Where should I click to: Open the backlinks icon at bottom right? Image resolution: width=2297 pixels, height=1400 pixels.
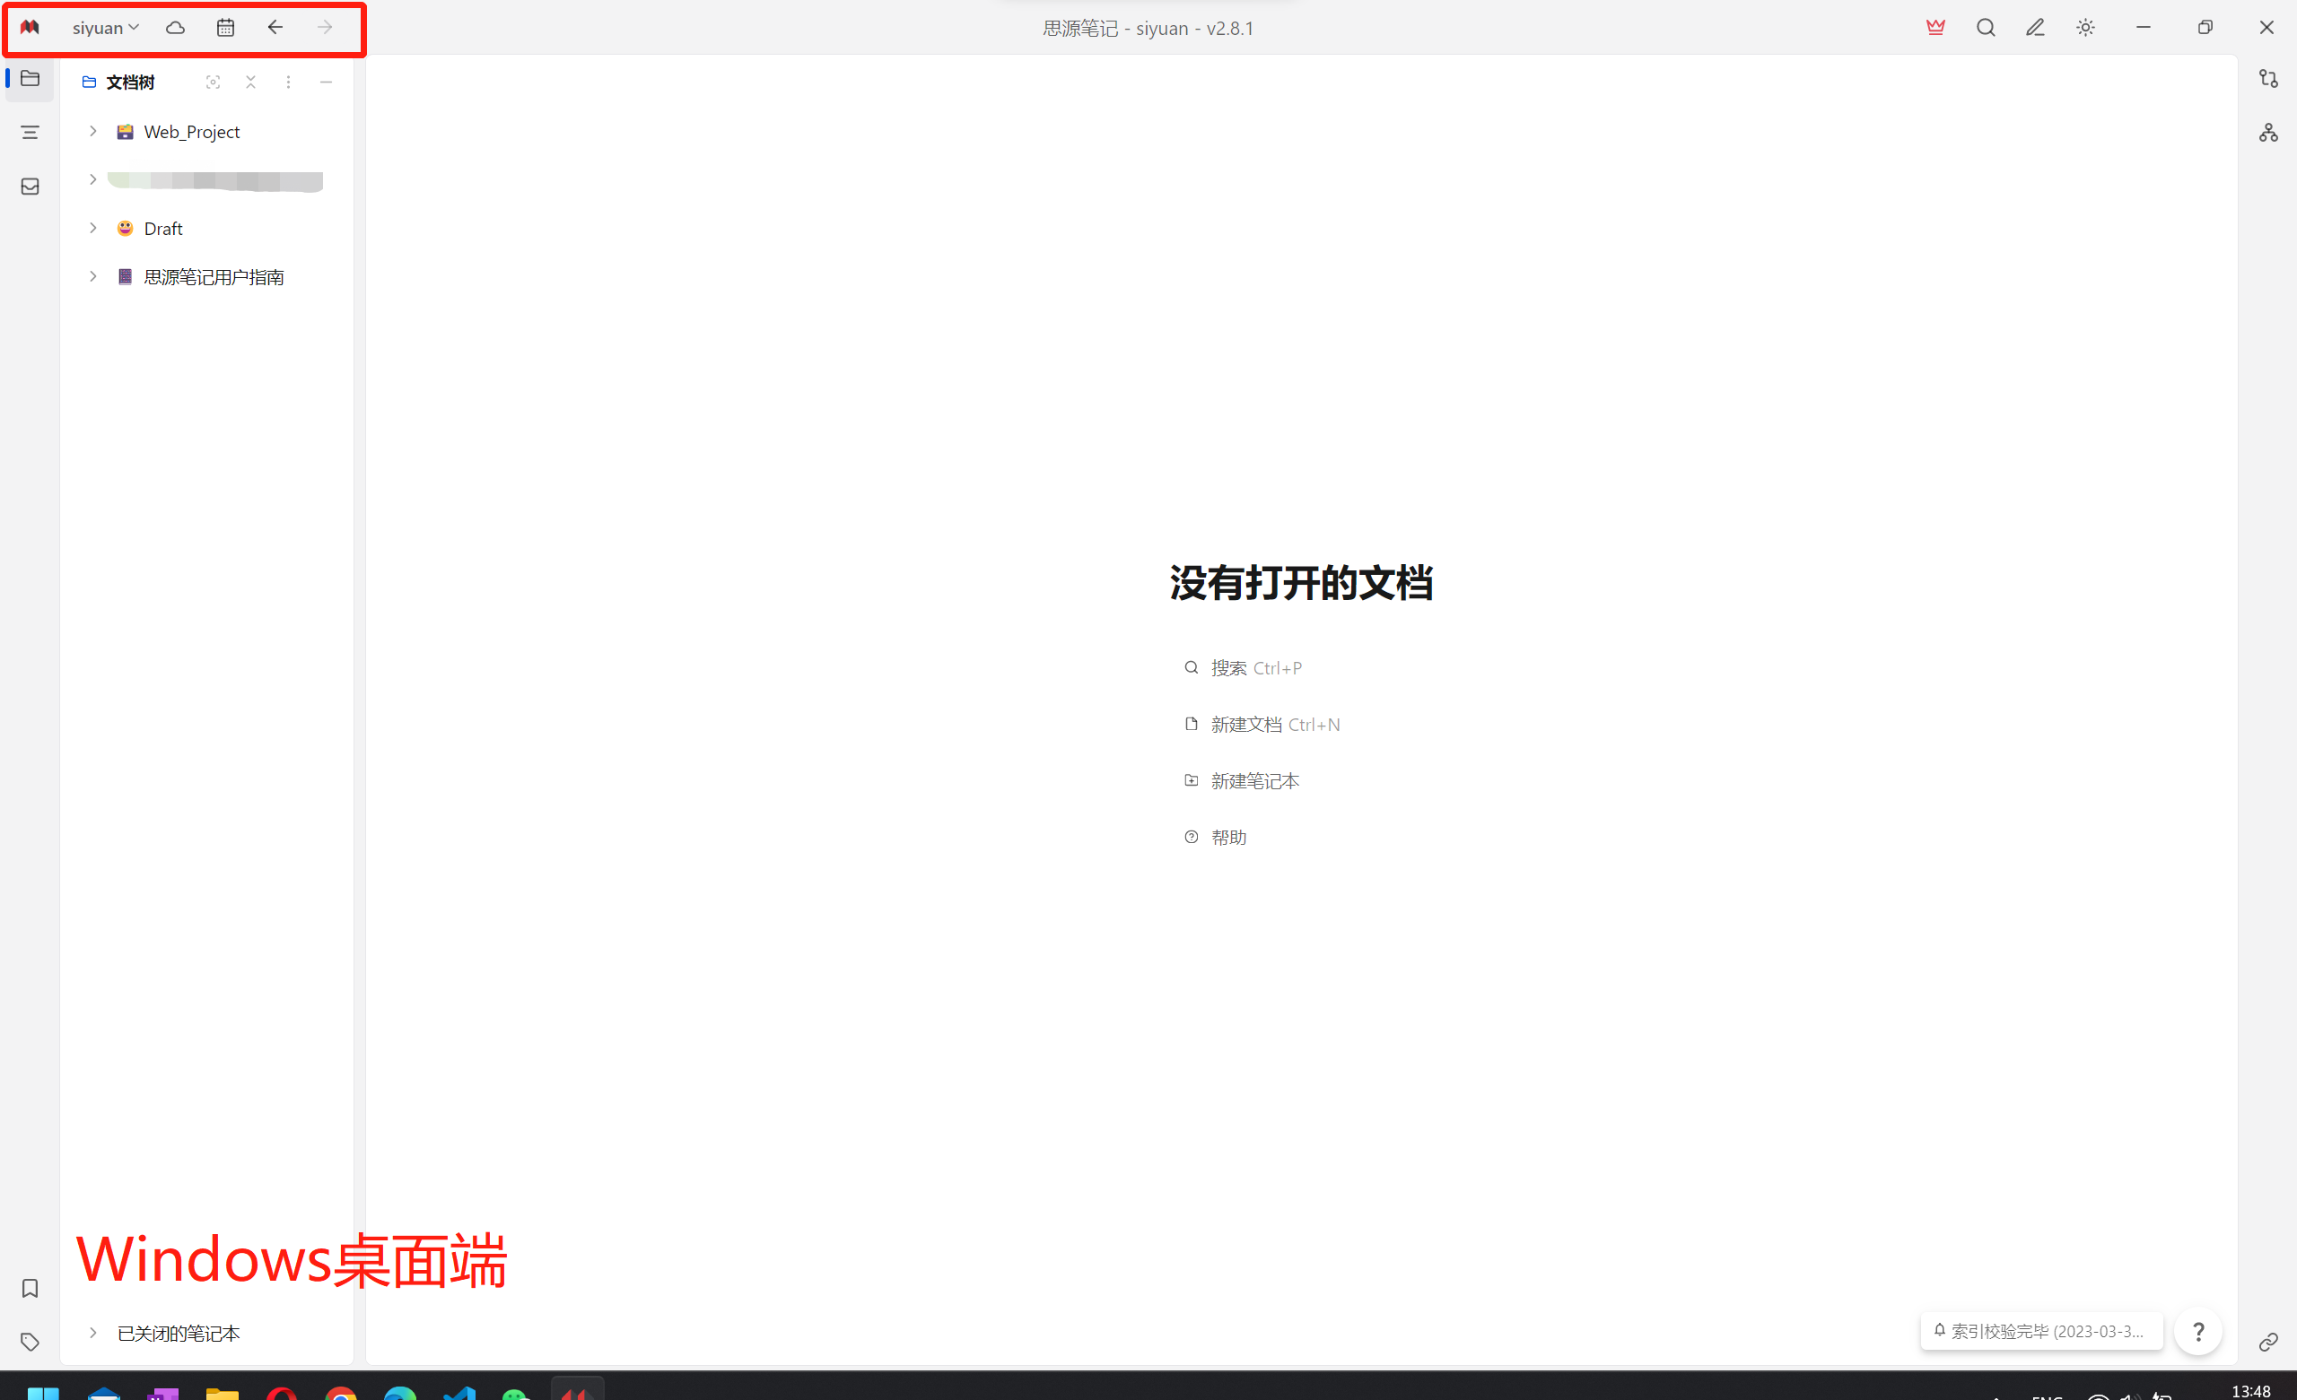[x=2268, y=1342]
